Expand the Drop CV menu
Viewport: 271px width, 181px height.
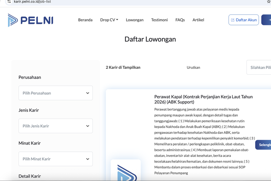point(109,20)
